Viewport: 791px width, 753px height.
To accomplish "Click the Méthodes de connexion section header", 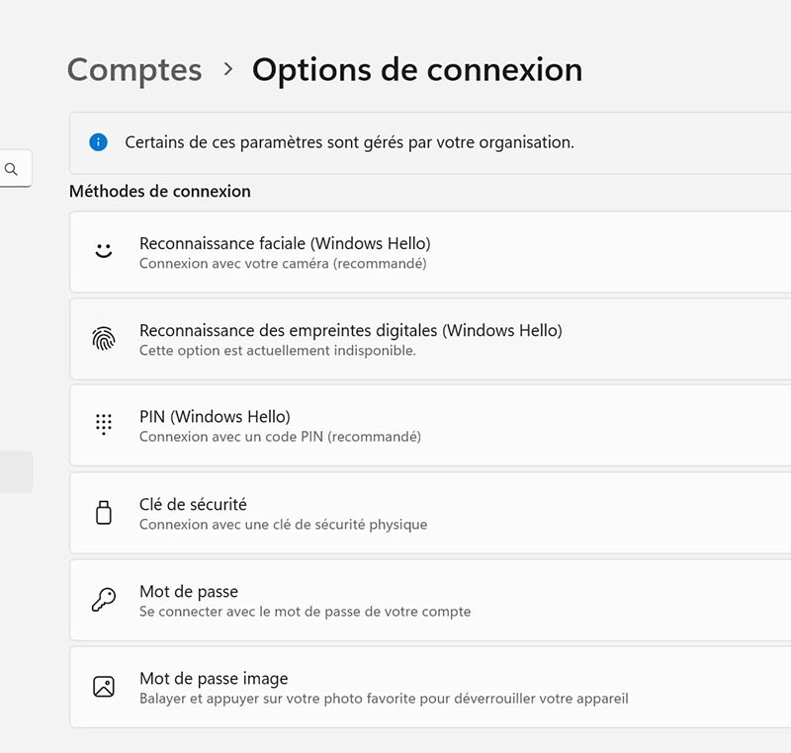I will 159,191.
